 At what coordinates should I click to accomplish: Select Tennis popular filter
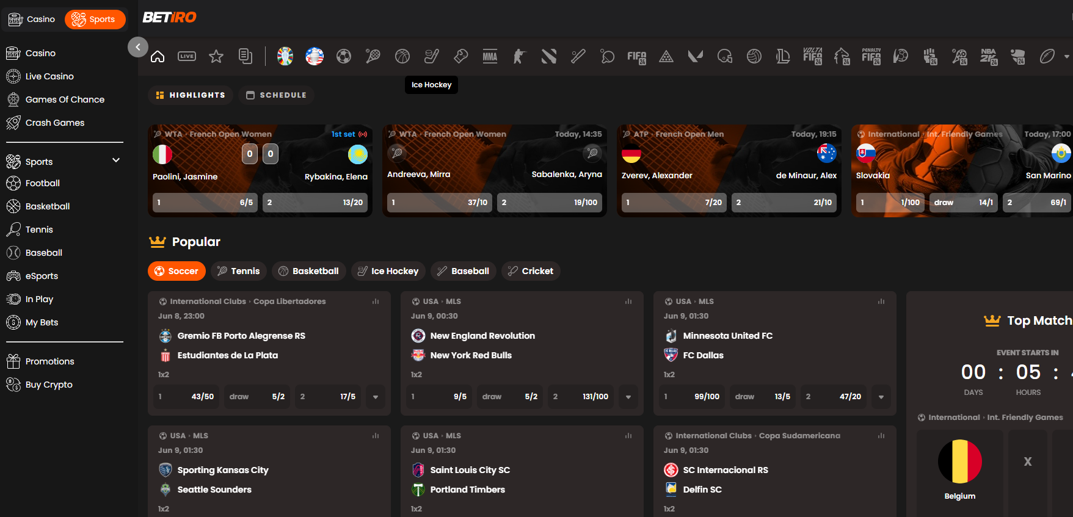coord(239,271)
